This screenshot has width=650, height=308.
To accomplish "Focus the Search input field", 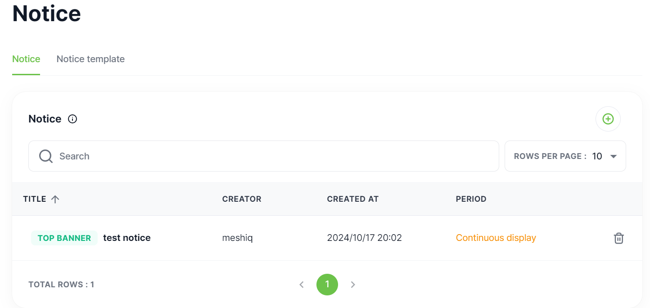I will coord(270,156).
